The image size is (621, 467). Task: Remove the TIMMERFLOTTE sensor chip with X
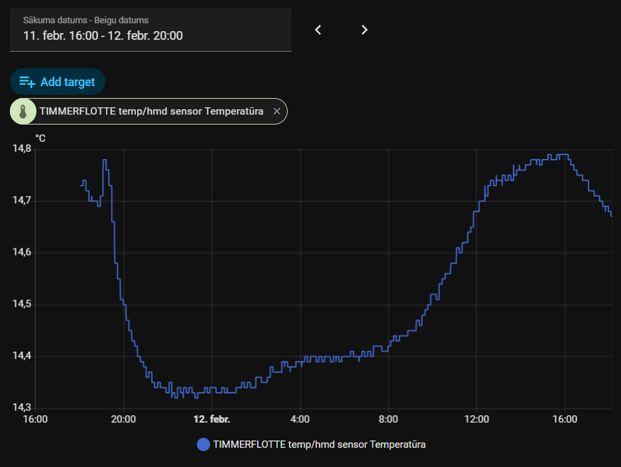coord(276,111)
